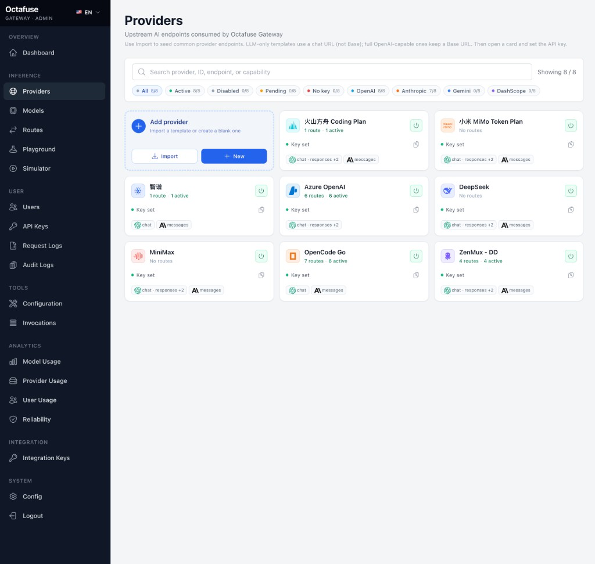The image size is (595, 564).
Task: Click the Config gear icon
Action: tap(13, 497)
